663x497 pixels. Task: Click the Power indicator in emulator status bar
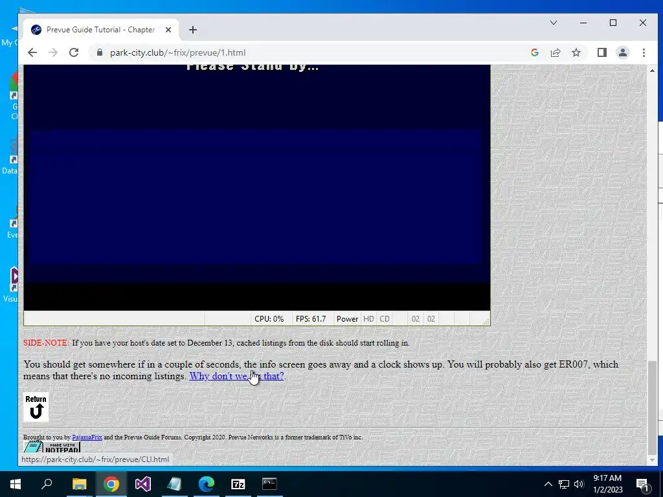pyautogui.click(x=347, y=319)
